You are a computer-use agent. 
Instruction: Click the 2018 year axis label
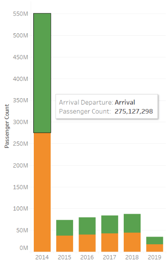(132, 257)
